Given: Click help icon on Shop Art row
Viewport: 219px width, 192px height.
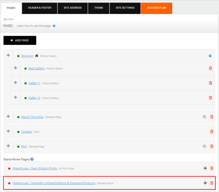Looking at the screenshot, I should 210,56.
